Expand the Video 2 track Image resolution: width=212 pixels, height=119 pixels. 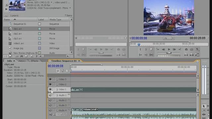pyautogui.click(x=57, y=84)
